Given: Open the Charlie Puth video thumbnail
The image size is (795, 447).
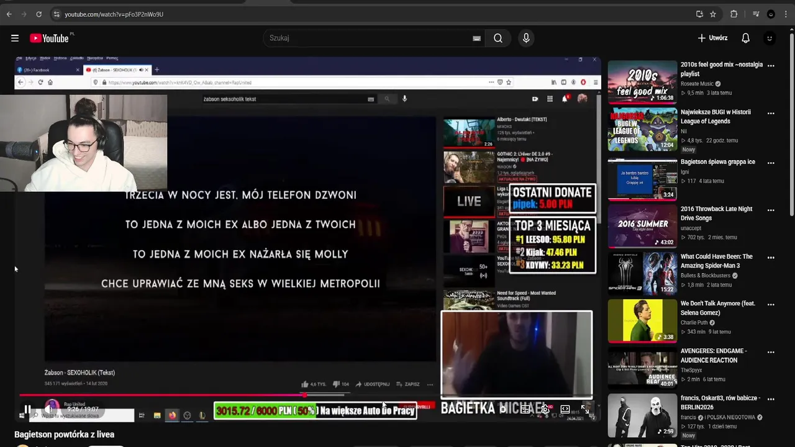Looking at the screenshot, I should pos(642,320).
